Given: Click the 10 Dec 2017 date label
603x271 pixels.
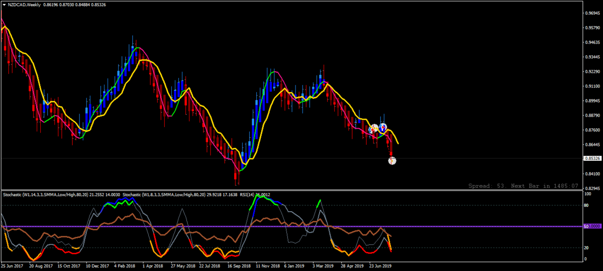Looking at the screenshot, I should tap(97, 265).
